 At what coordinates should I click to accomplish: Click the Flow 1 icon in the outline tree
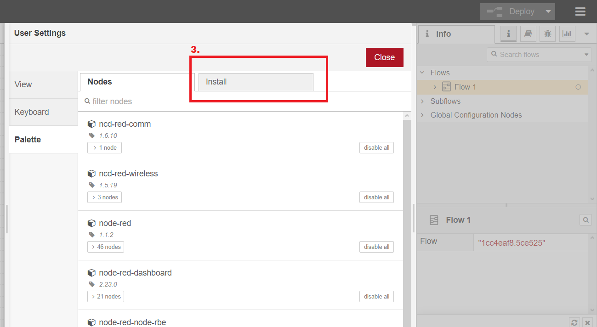point(446,87)
